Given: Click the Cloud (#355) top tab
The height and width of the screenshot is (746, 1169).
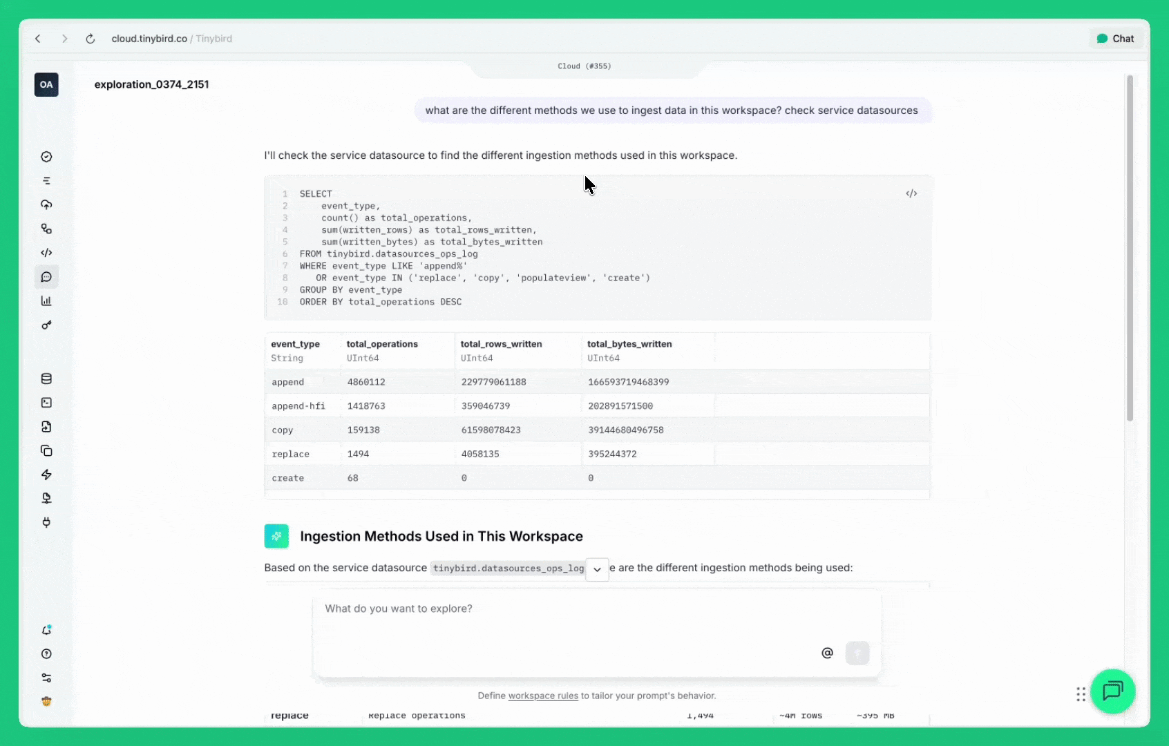Looking at the screenshot, I should (x=584, y=66).
